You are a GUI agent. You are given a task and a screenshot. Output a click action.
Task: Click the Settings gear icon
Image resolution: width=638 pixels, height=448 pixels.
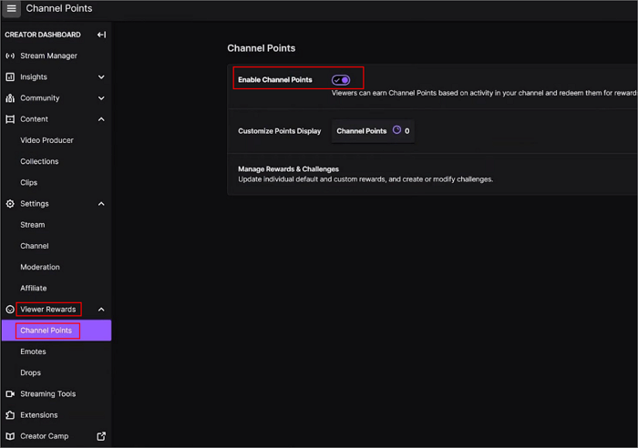(10, 204)
